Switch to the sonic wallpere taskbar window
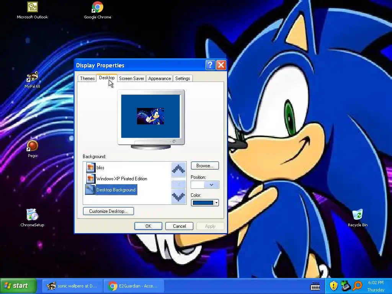Image resolution: width=392 pixels, height=294 pixels. pyautogui.click(x=72, y=286)
